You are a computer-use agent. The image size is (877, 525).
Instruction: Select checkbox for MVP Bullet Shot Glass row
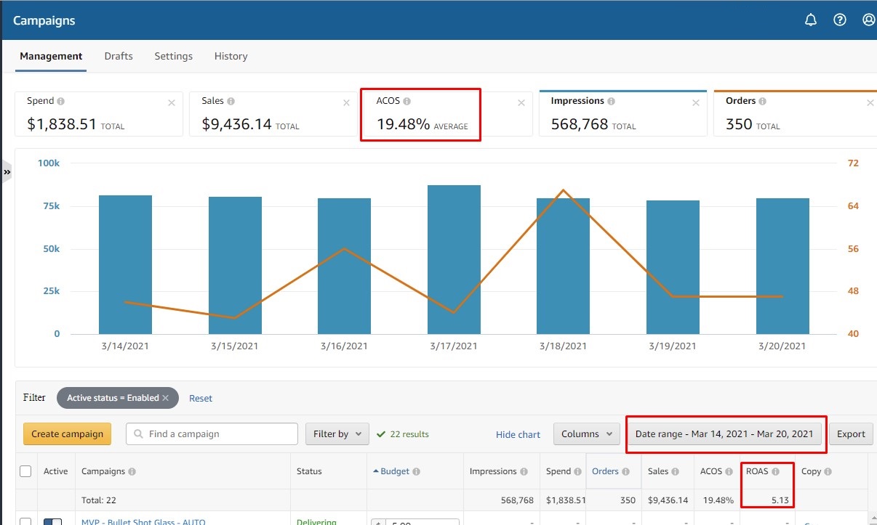click(x=25, y=521)
